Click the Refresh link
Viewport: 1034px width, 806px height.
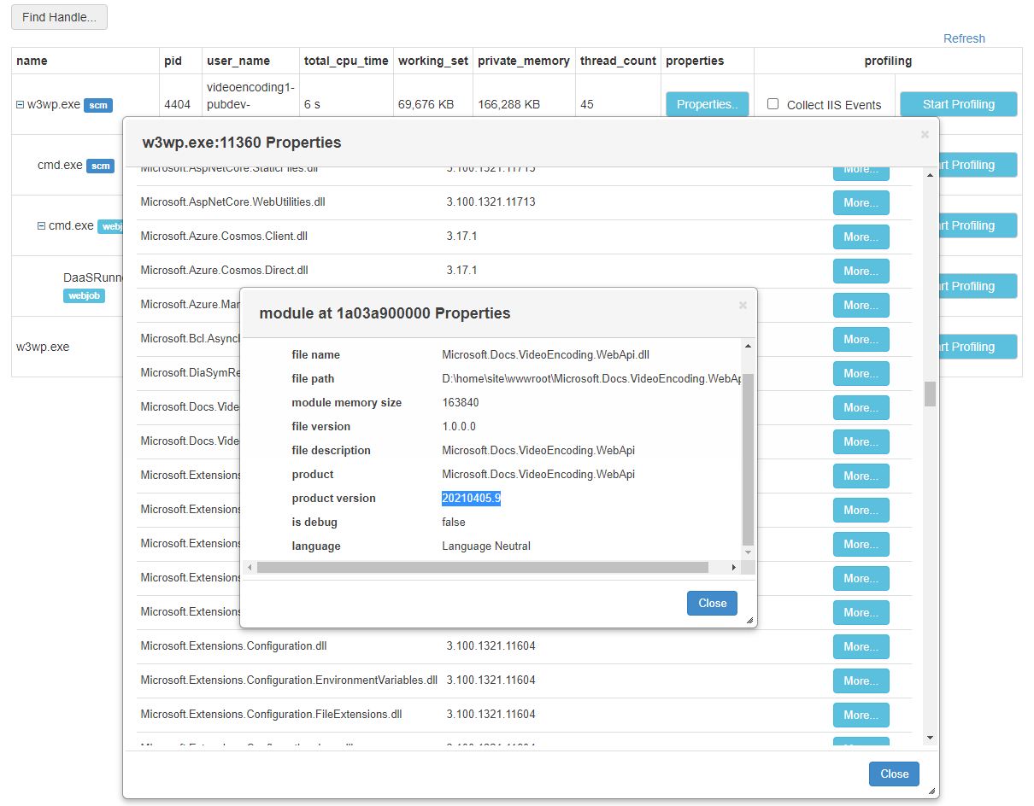[964, 38]
